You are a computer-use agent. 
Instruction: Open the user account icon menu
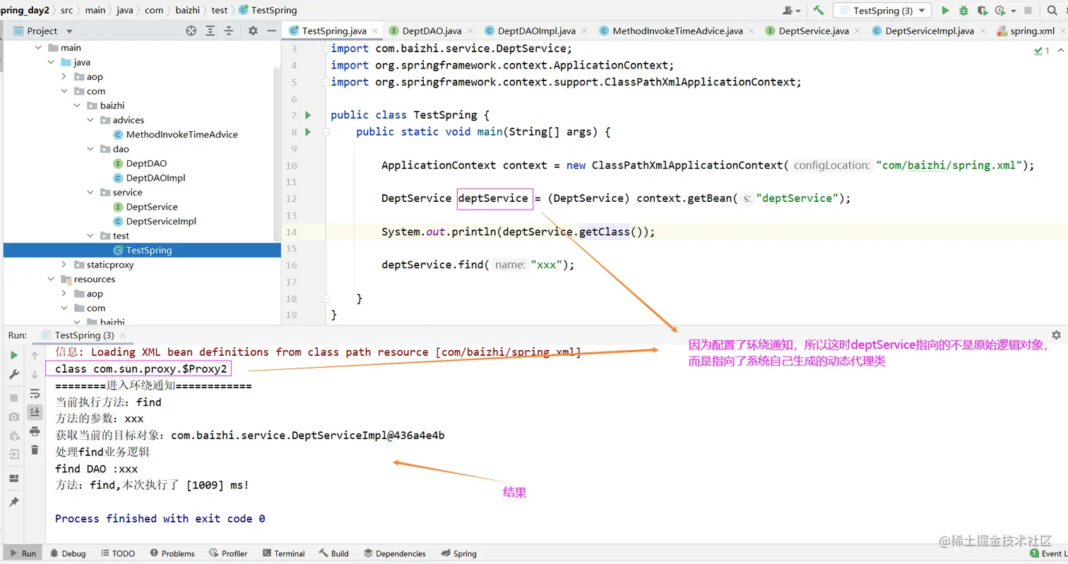click(791, 11)
